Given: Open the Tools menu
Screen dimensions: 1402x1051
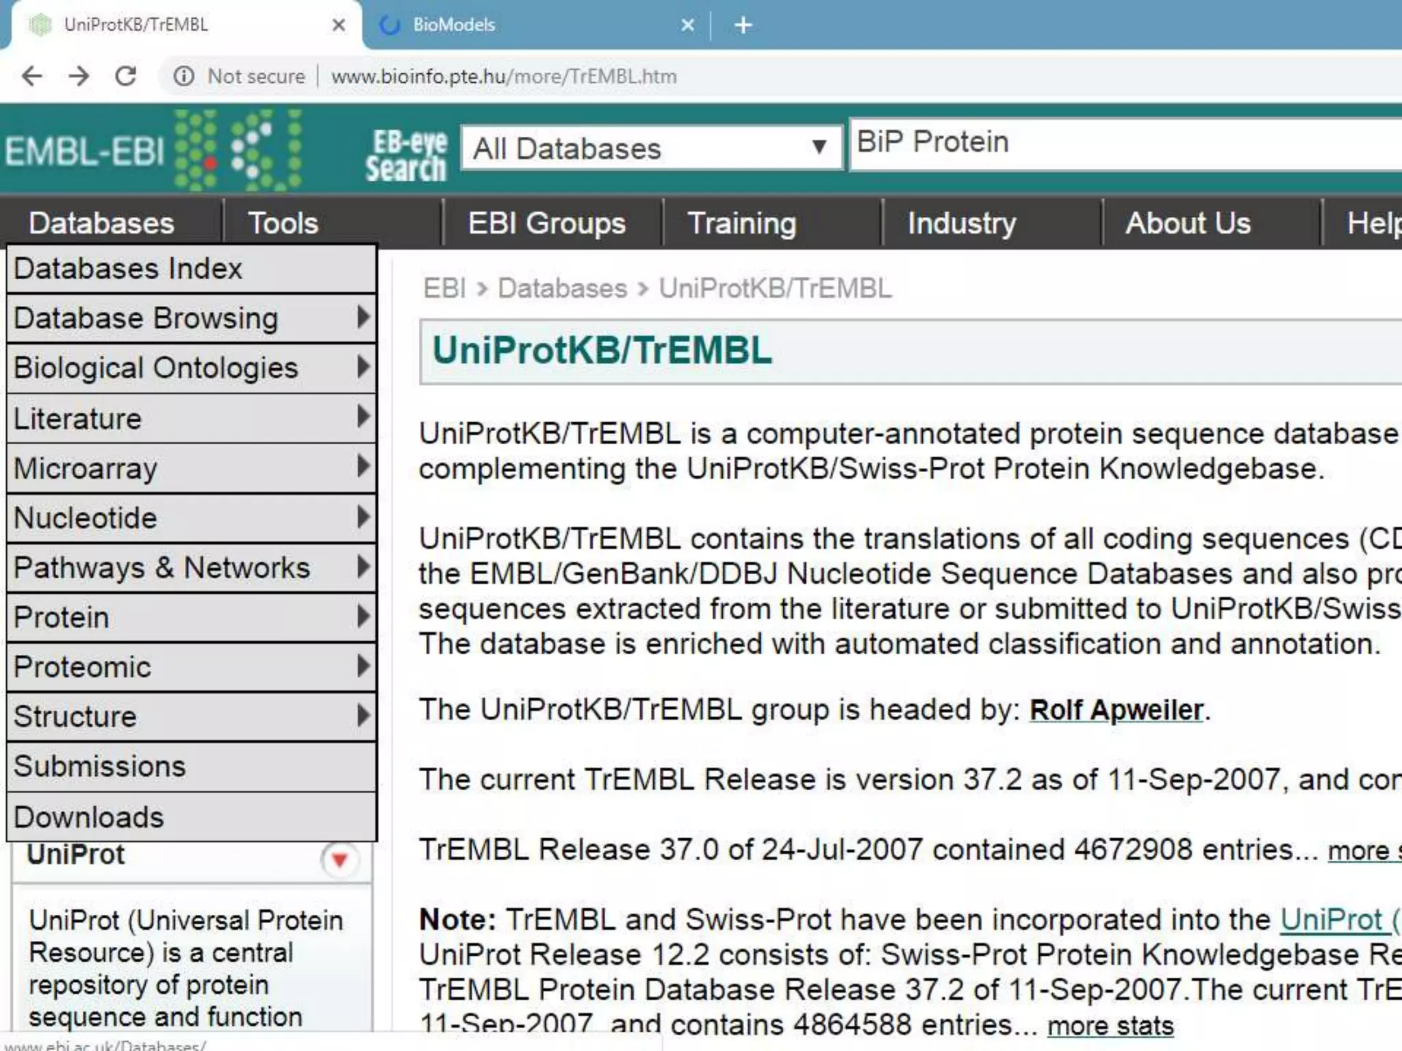Looking at the screenshot, I should 283,223.
